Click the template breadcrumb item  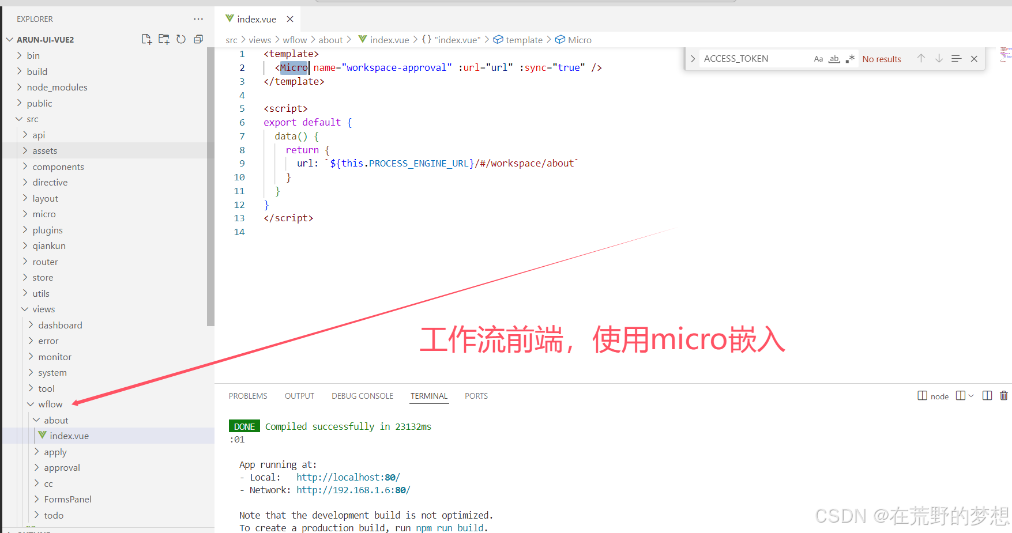[518, 40]
